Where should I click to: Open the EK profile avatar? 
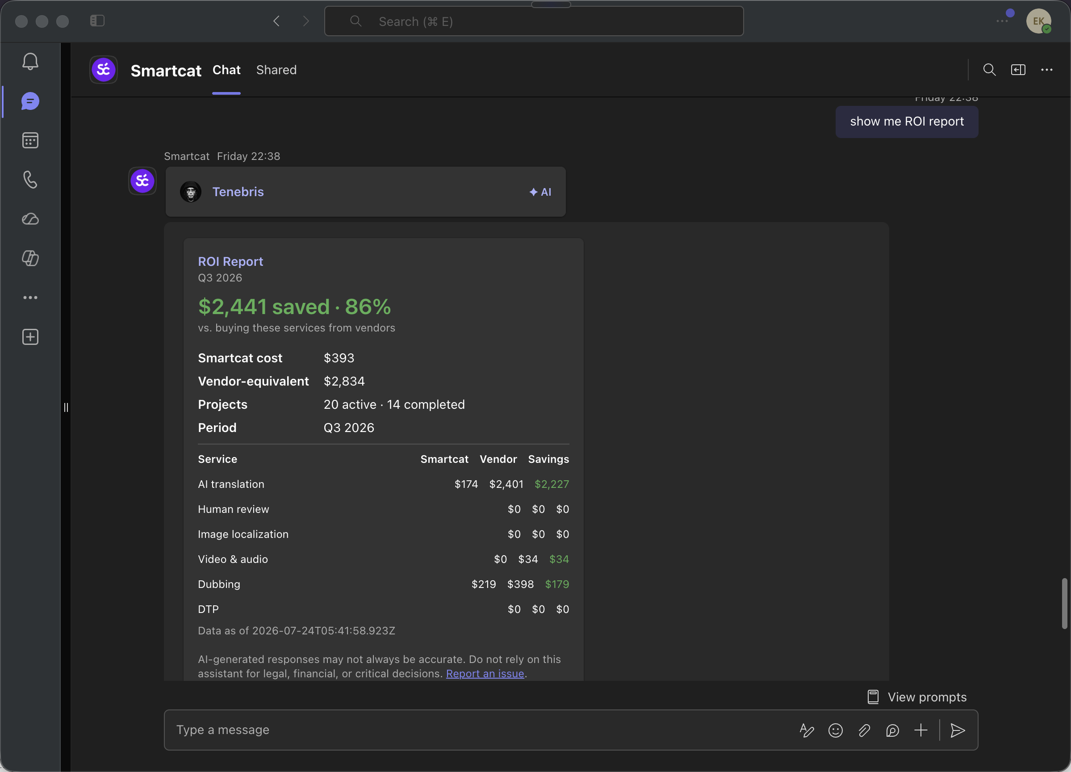pyautogui.click(x=1038, y=21)
